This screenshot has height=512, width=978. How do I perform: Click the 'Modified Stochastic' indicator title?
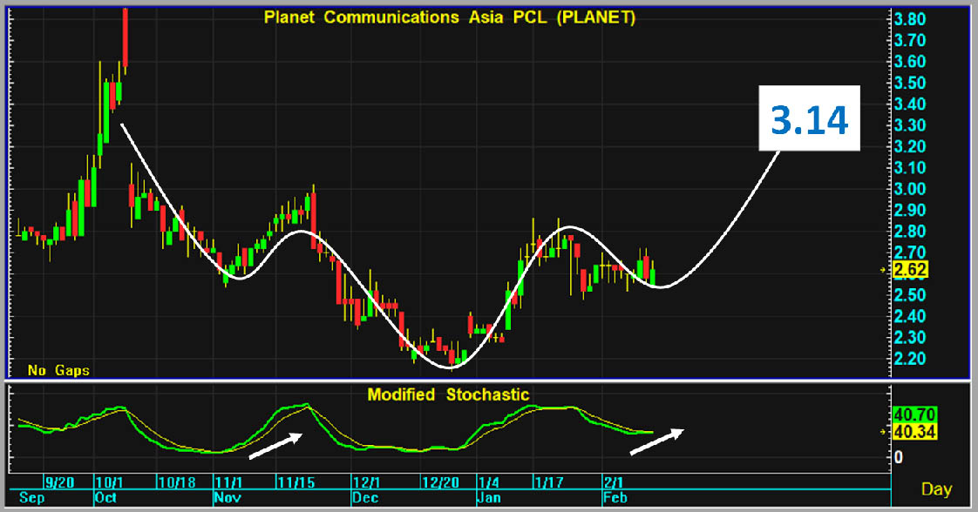(448, 394)
